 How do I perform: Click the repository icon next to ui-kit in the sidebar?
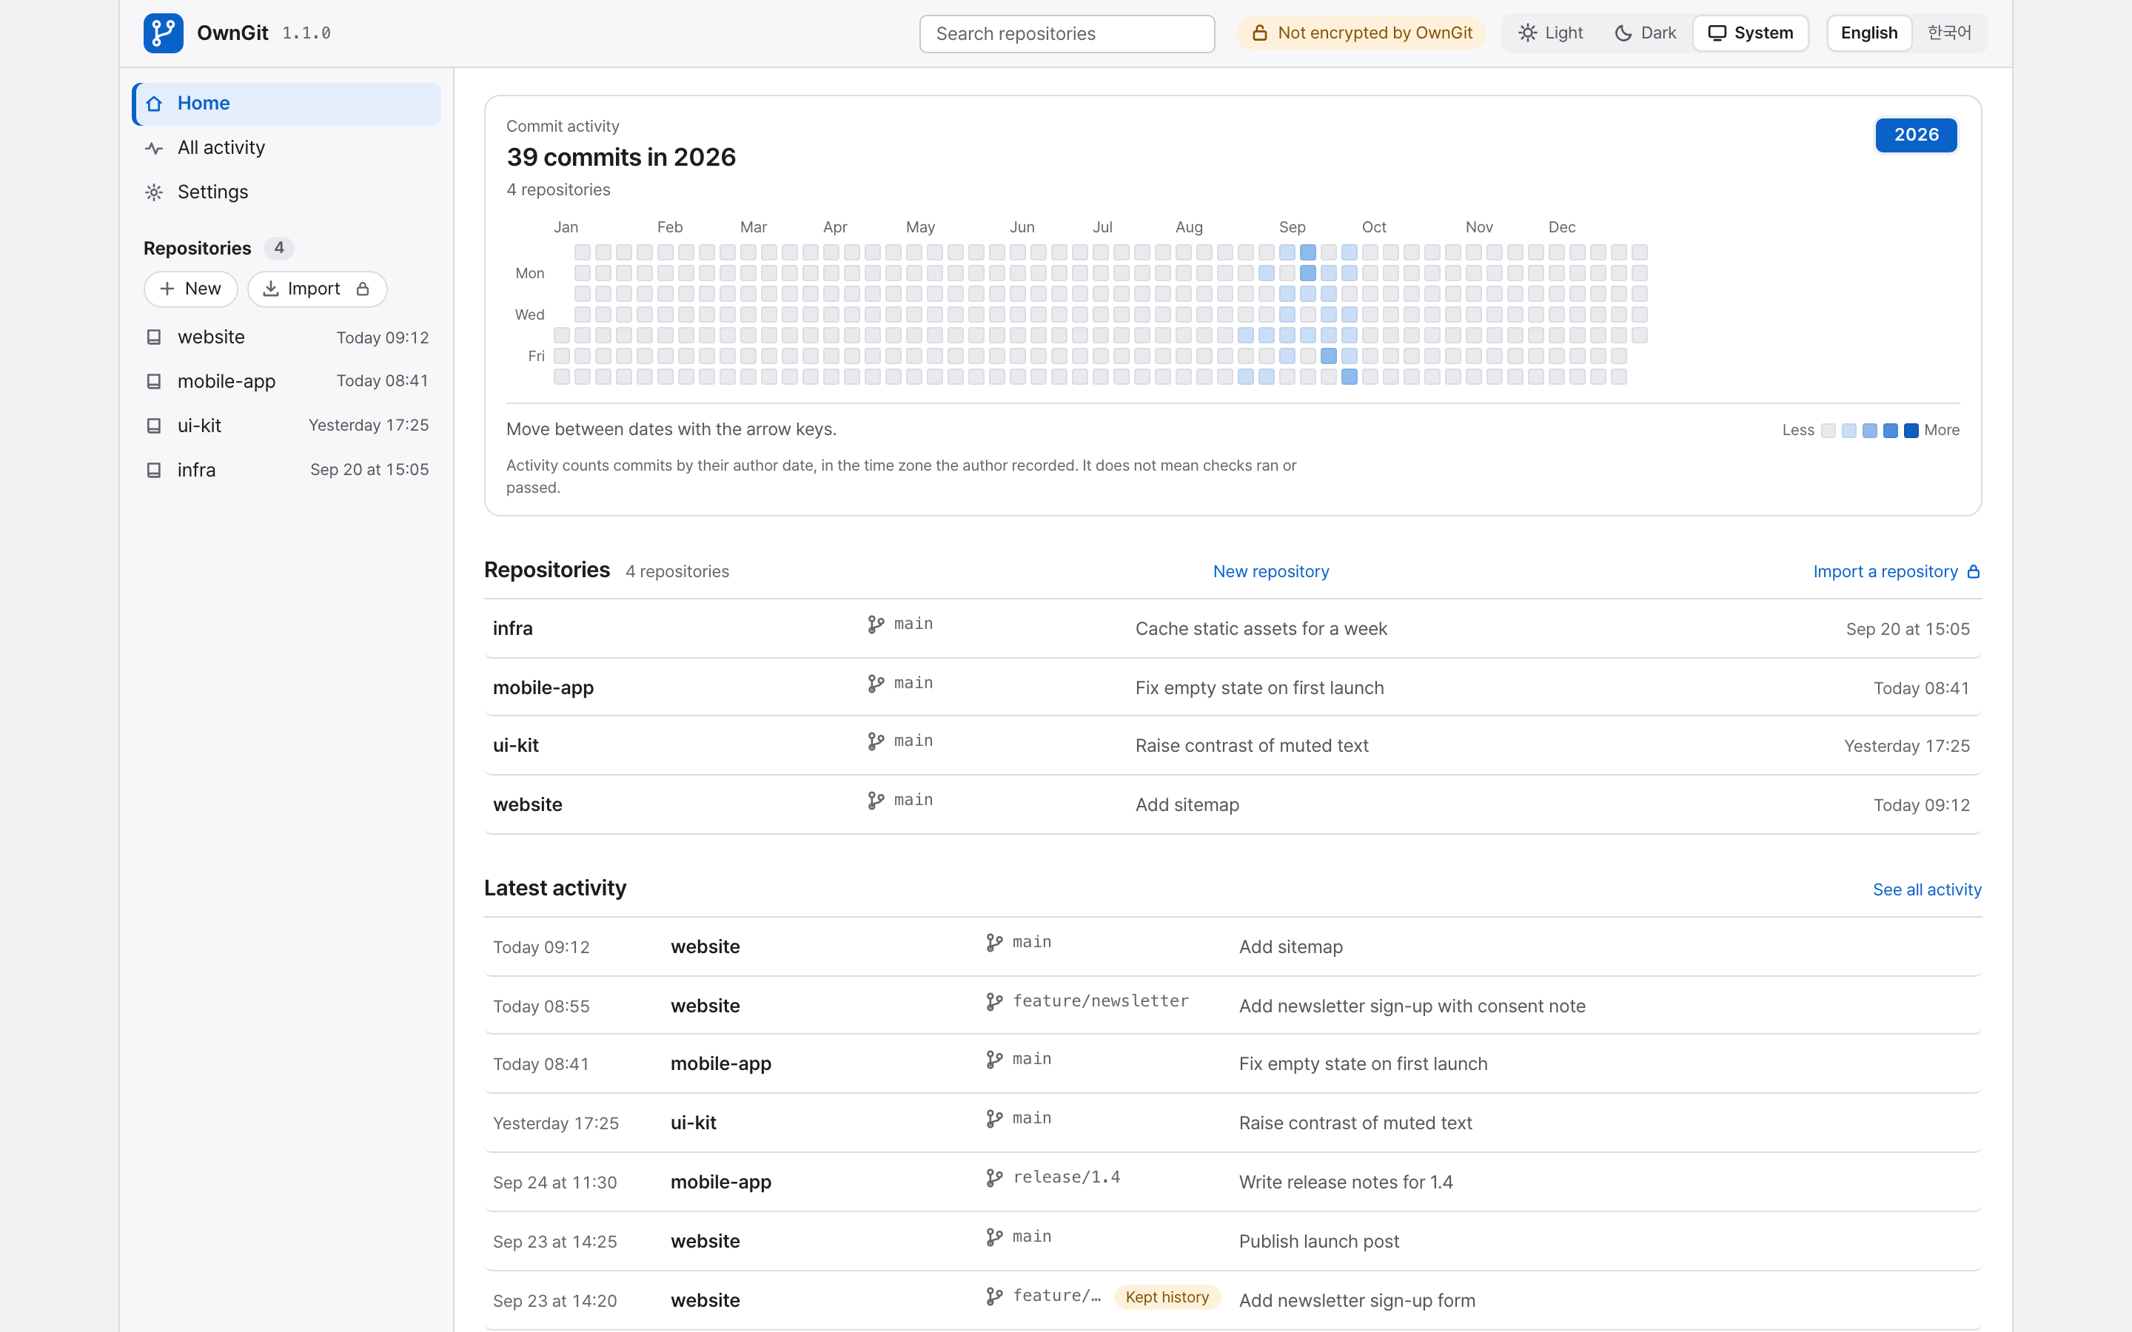[x=154, y=425]
